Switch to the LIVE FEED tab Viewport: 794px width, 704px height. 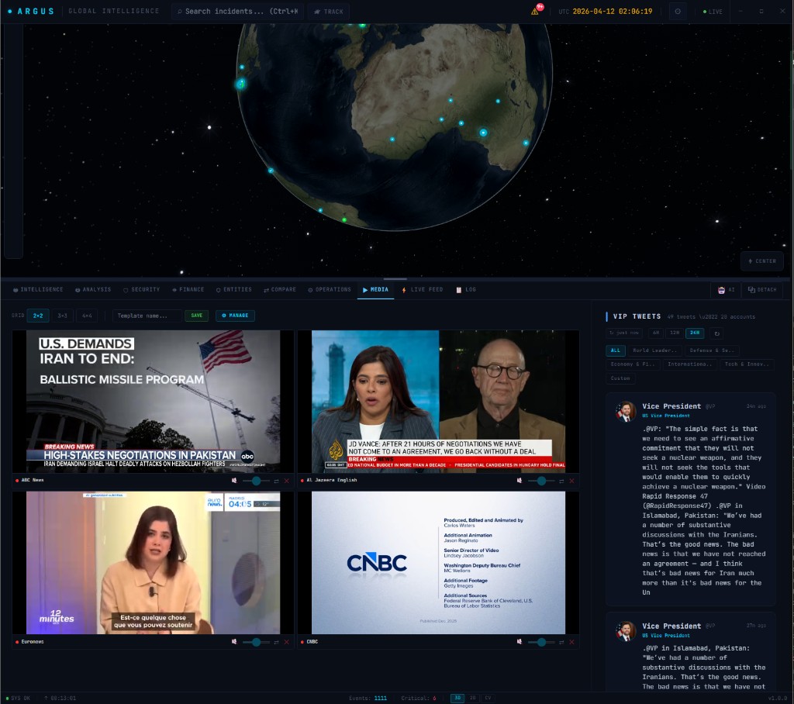(422, 290)
